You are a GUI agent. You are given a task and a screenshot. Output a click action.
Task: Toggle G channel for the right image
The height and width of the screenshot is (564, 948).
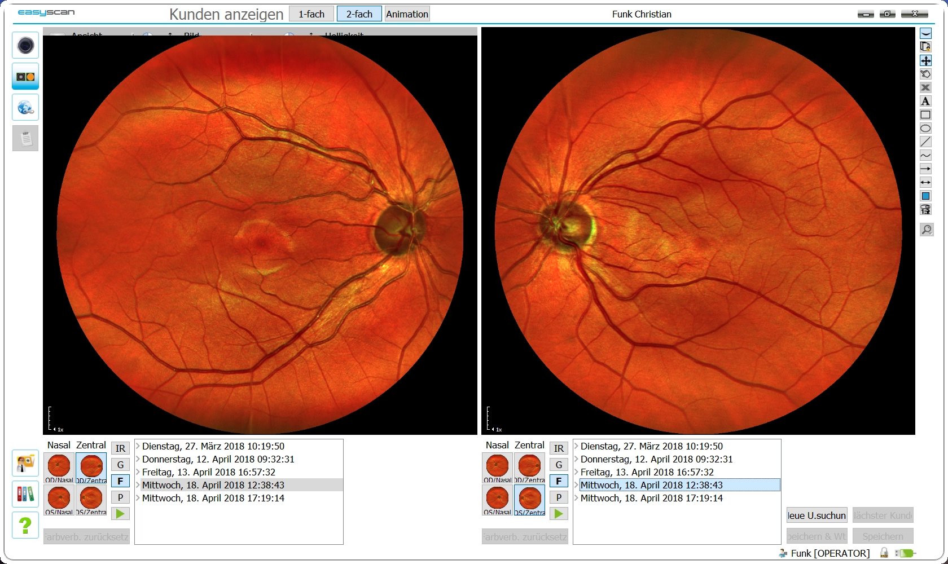[x=559, y=465]
